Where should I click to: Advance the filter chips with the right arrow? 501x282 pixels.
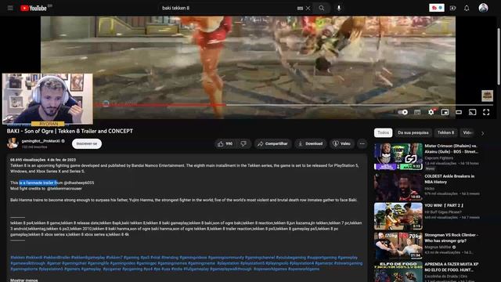[482, 133]
